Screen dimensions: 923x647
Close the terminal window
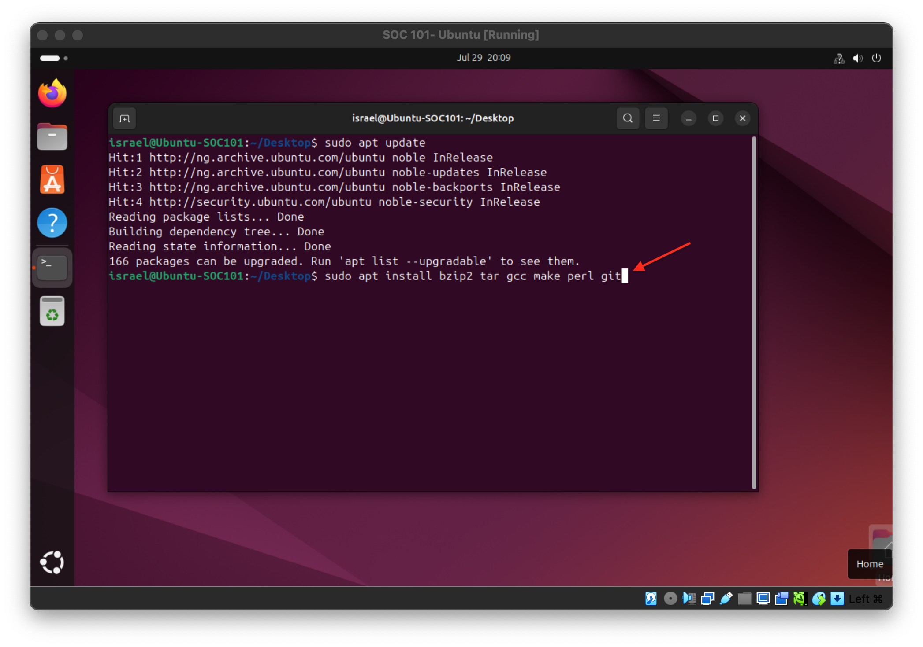point(742,118)
